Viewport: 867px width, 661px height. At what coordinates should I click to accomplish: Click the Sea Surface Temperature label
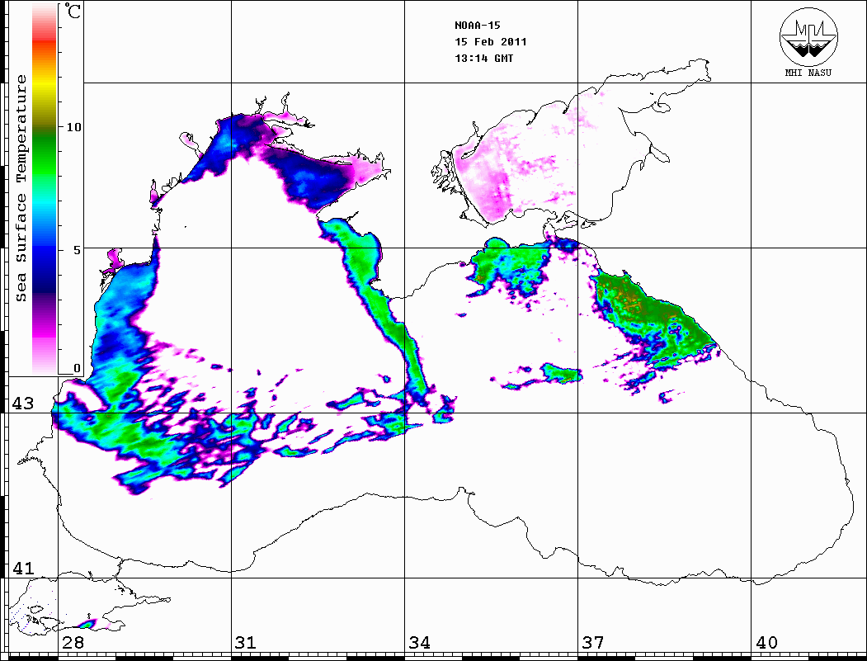click(x=21, y=189)
